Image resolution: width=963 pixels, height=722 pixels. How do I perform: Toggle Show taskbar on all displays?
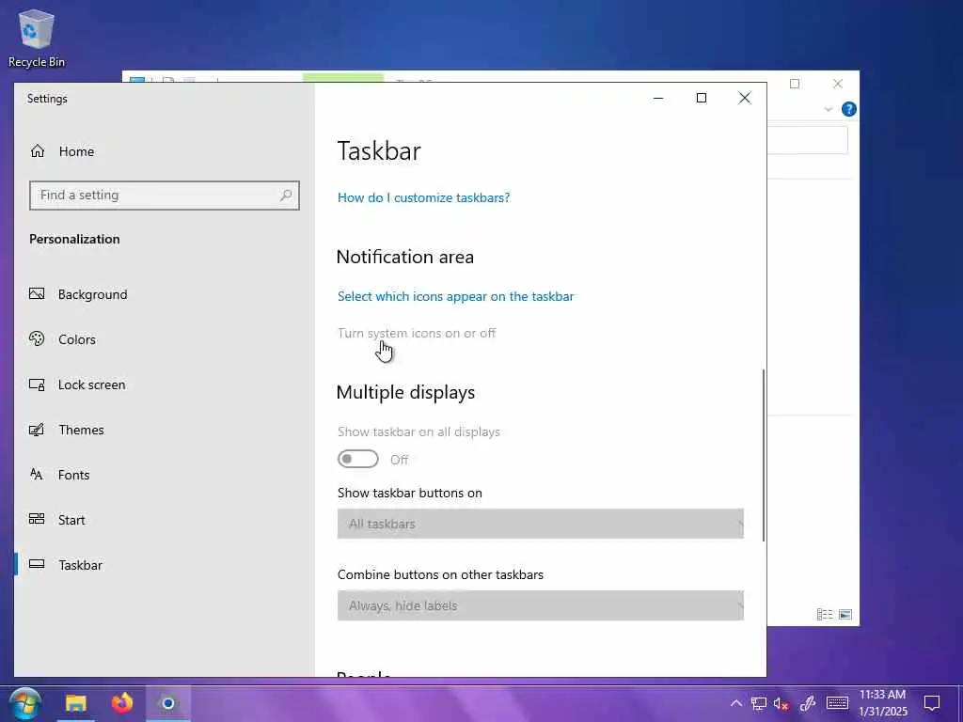(x=358, y=459)
